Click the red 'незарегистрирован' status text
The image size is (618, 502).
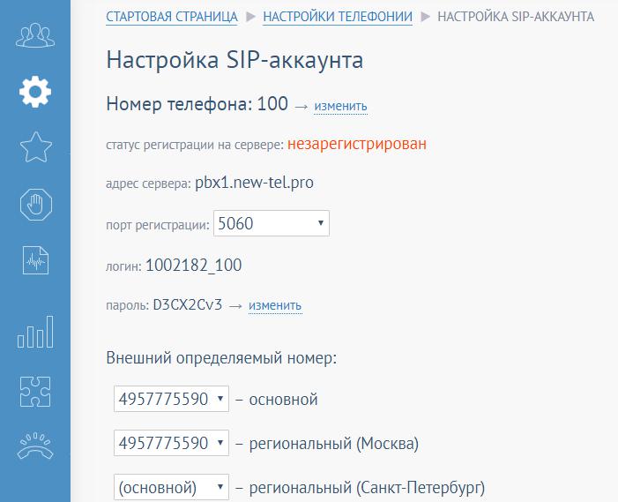[356, 144]
